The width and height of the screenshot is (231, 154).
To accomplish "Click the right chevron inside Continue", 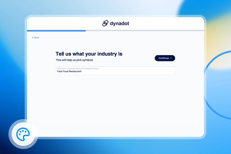I will point(171,58).
